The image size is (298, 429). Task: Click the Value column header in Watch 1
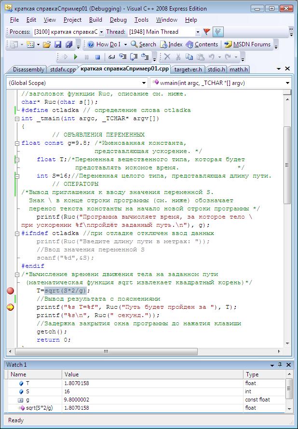[153, 374]
